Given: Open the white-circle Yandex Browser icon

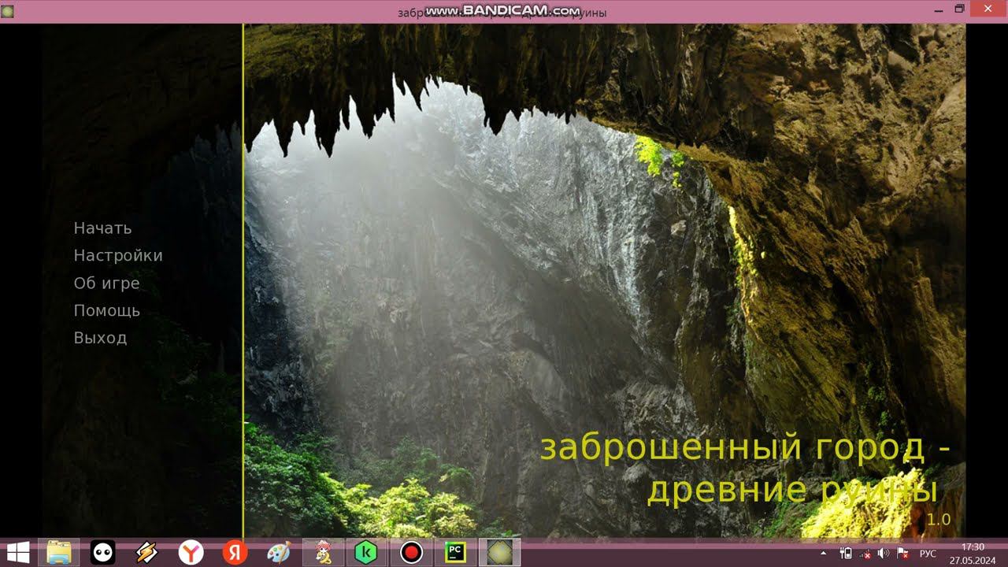Looking at the screenshot, I should (x=191, y=553).
